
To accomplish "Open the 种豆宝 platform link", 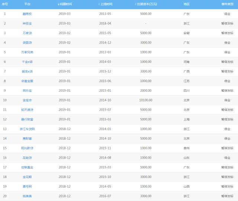I will point(27,23).
